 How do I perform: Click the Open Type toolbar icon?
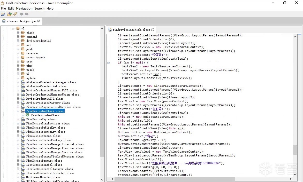pyautogui.click(x=9, y=14)
